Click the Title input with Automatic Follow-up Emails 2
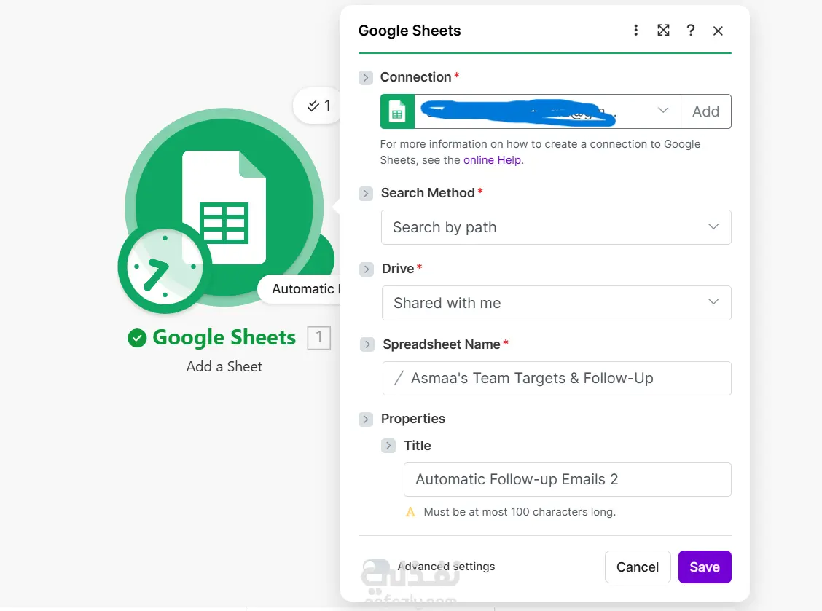 (567, 479)
